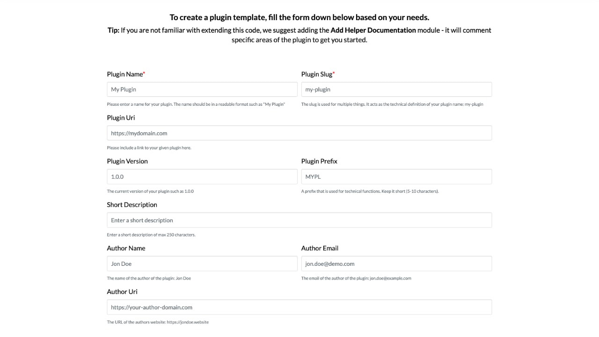The image size is (599, 337).
Task: Click the Author Email input field
Action: click(x=396, y=264)
